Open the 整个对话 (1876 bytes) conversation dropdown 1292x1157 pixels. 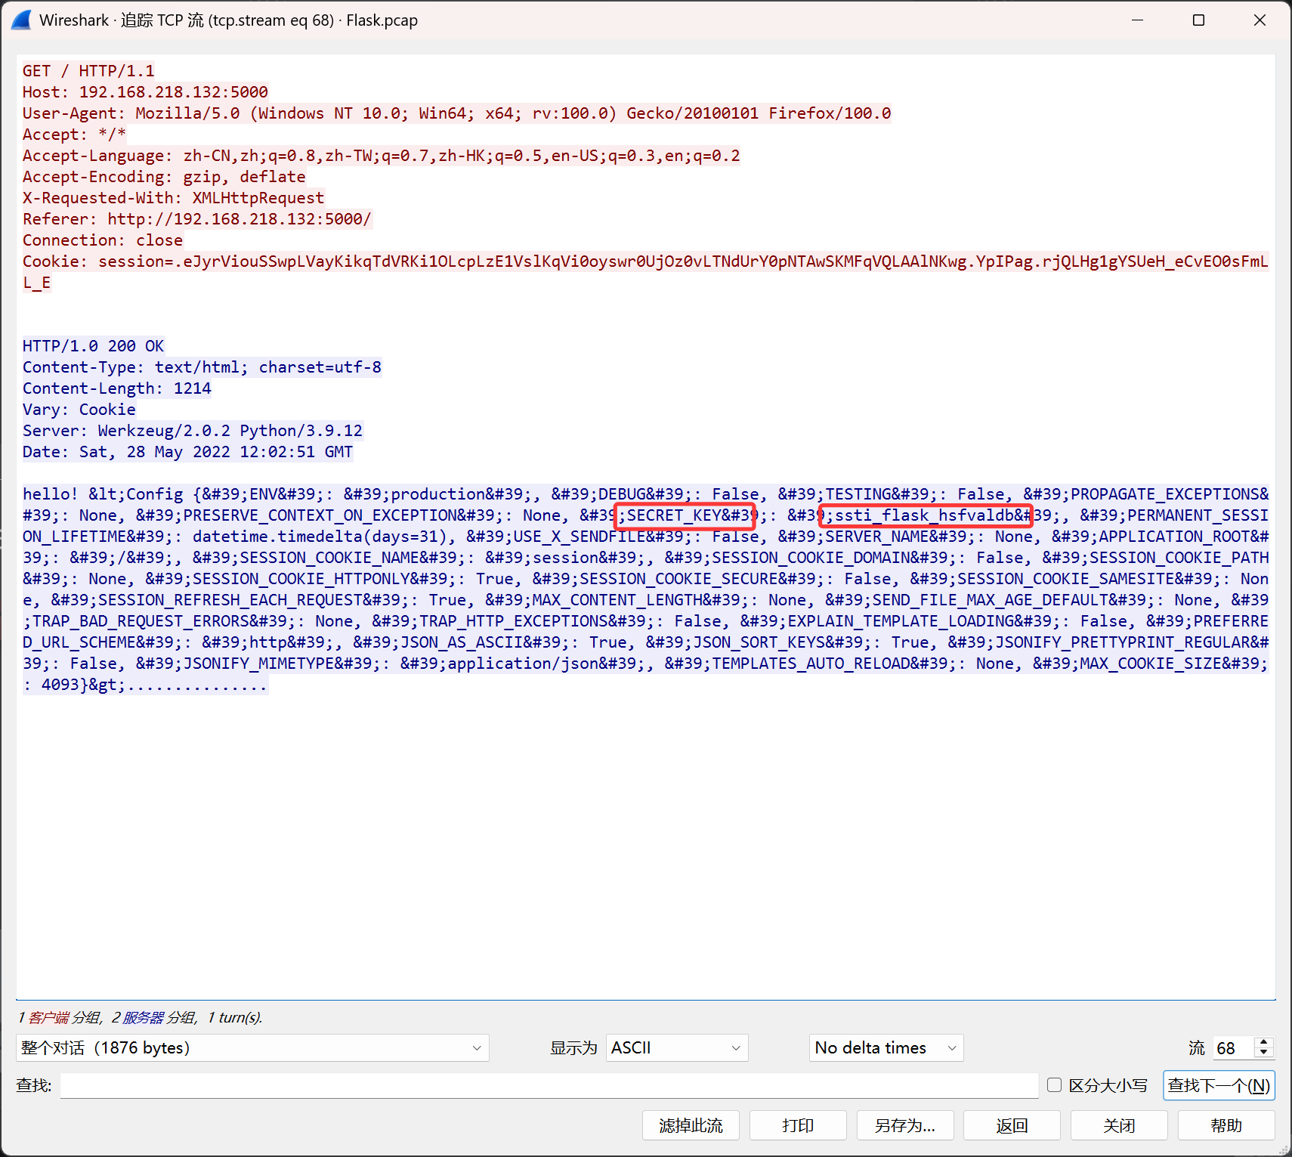click(252, 1048)
